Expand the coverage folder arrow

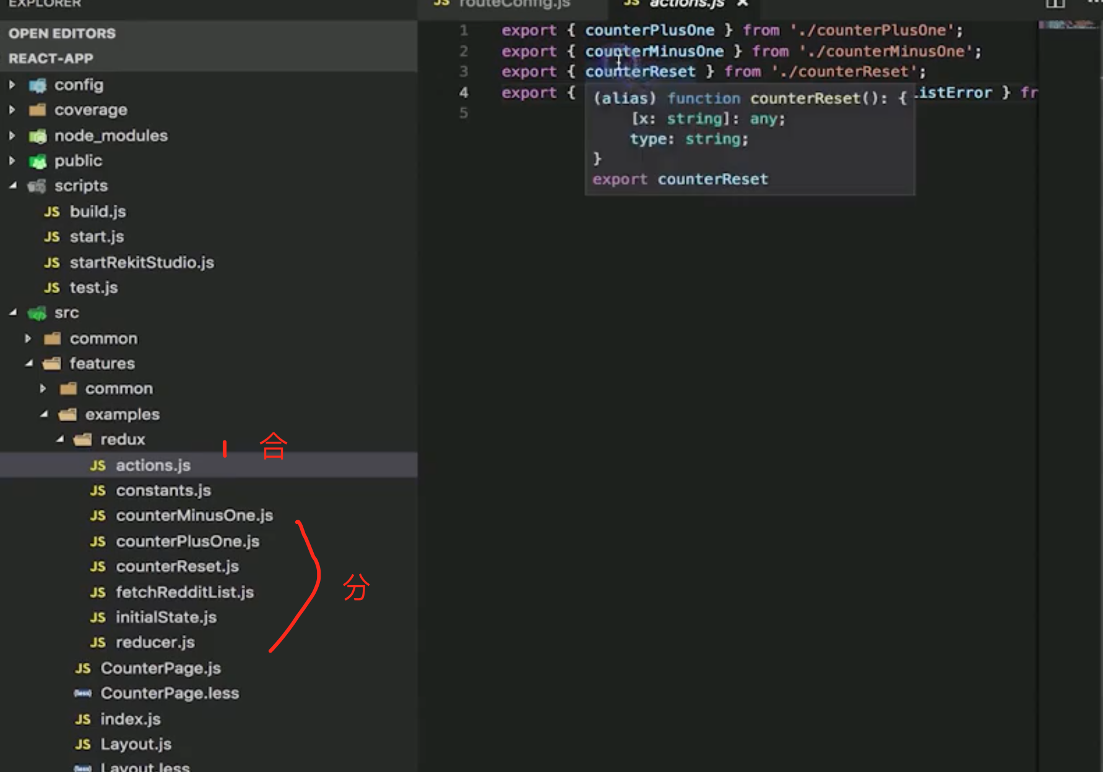(12, 110)
